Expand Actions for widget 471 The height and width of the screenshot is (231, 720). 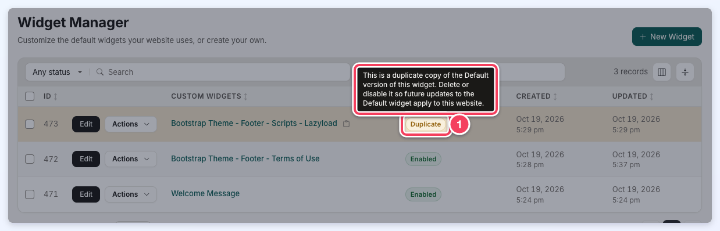(131, 194)
